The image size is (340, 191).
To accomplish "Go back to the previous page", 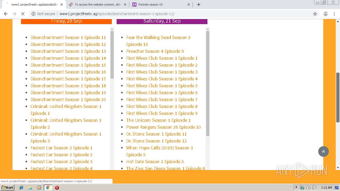I will [6, 14].
